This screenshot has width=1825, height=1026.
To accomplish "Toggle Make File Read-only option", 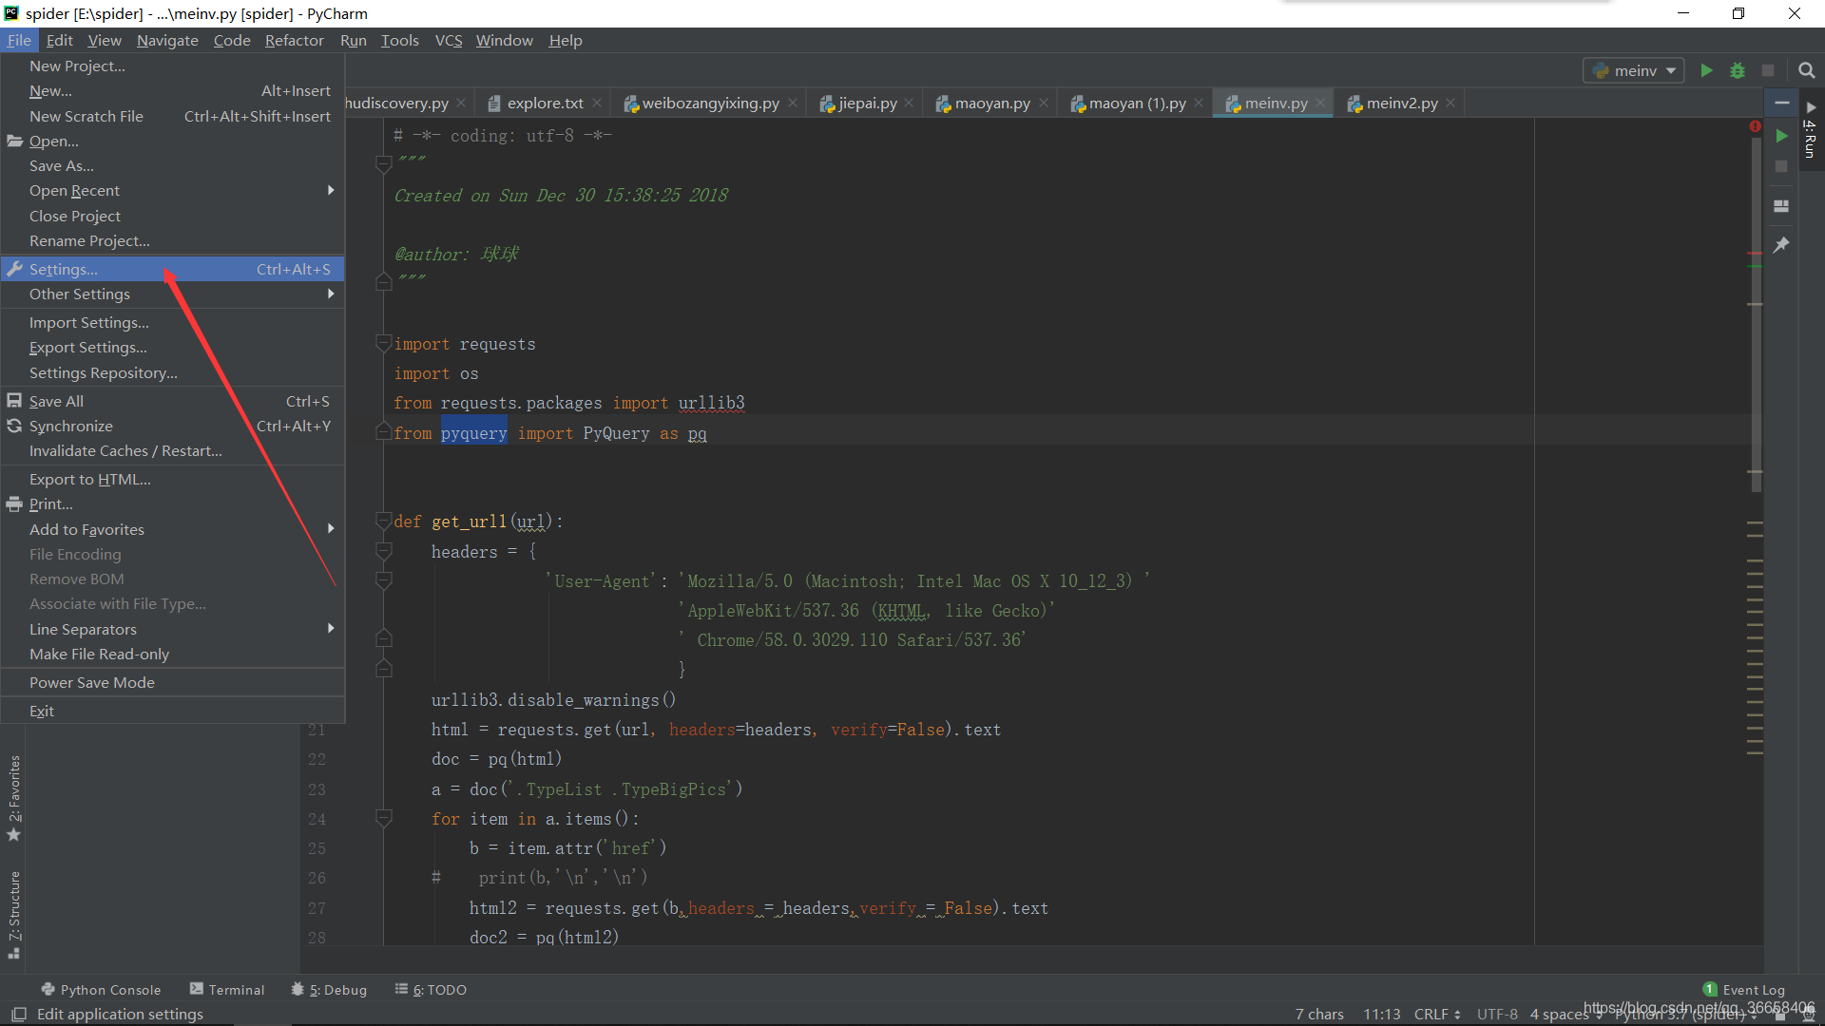I will point(99,654).
